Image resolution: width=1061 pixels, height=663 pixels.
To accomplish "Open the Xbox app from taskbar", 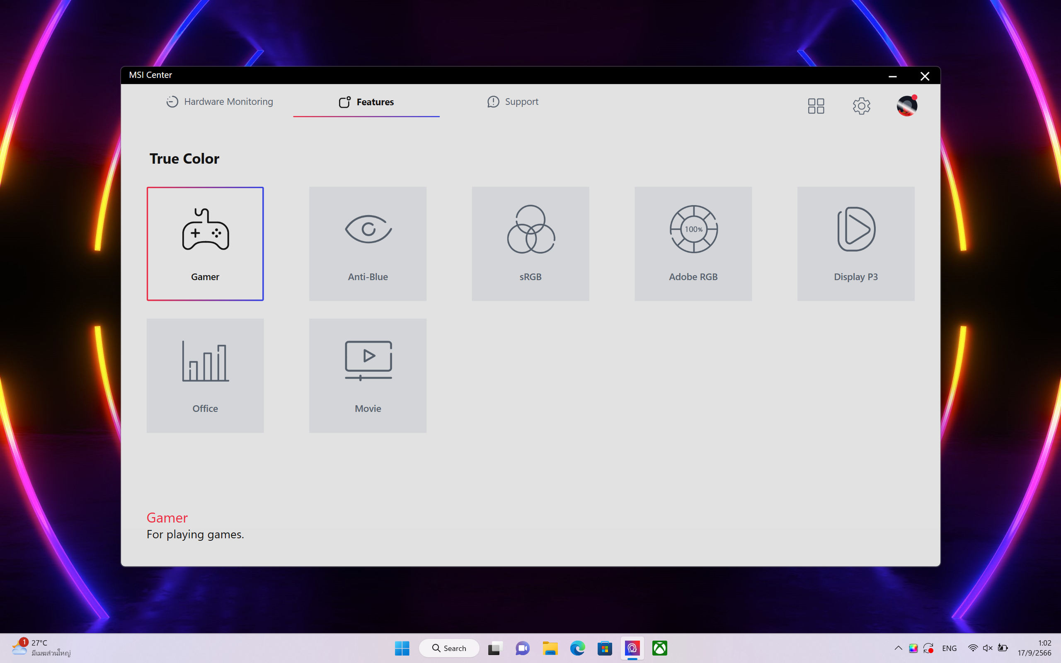I will point(660,648).
